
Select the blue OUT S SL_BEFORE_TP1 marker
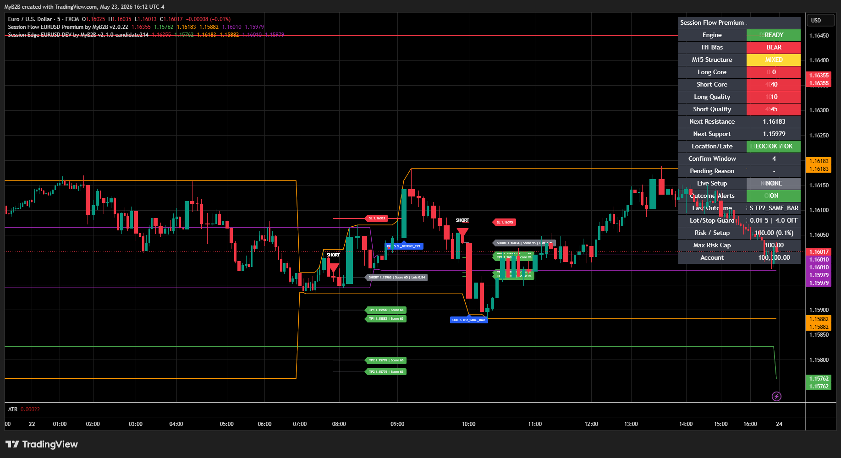(x=404, y=246)
